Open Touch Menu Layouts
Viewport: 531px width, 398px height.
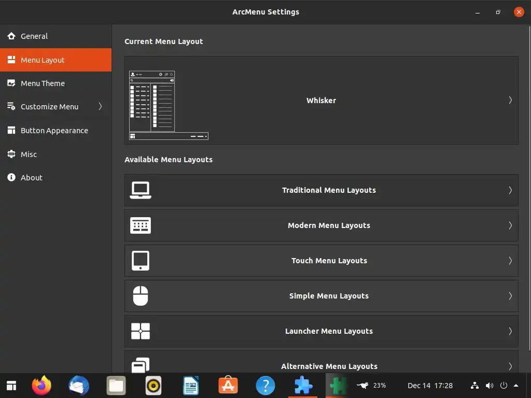point(321,261)
